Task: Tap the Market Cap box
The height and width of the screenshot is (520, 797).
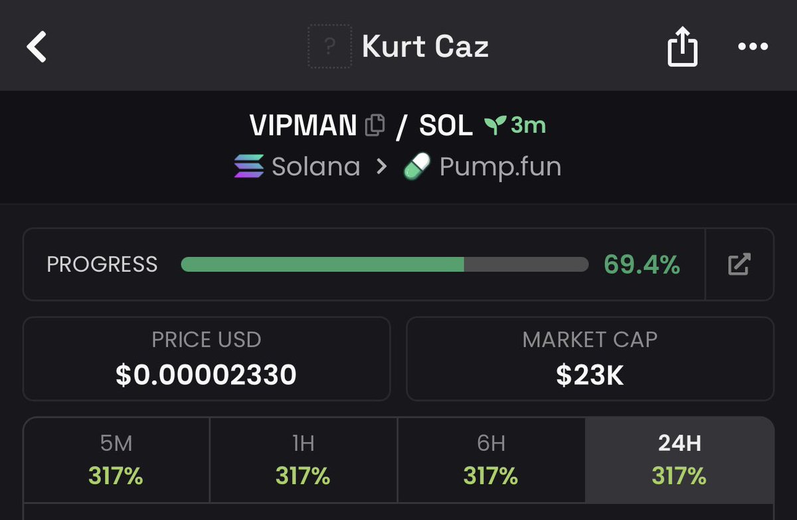Action: coord(590,359)
